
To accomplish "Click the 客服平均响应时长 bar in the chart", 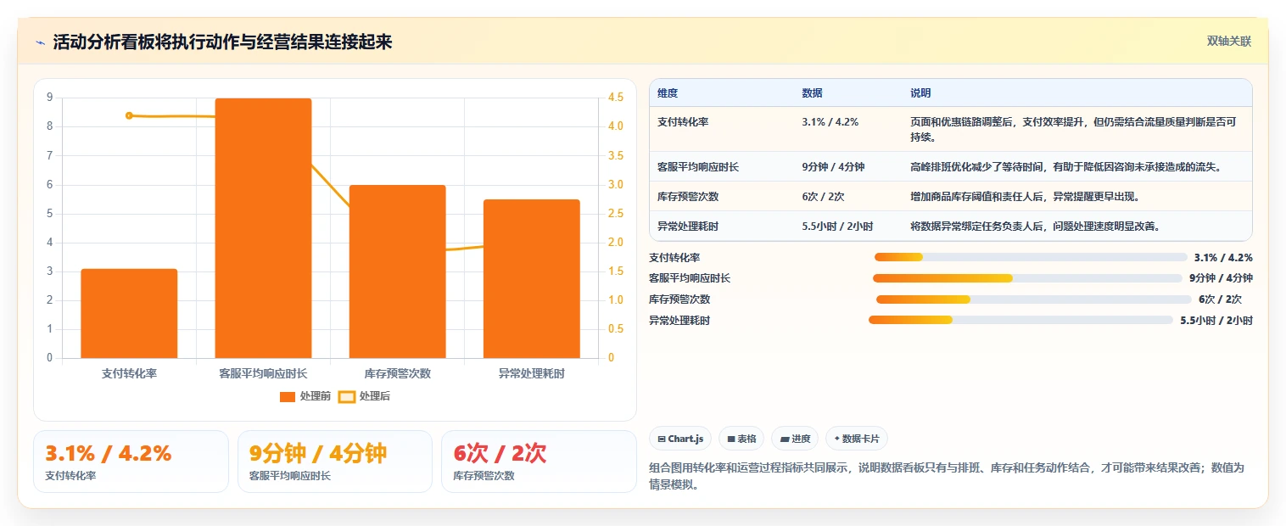I will tap(263, 228).
